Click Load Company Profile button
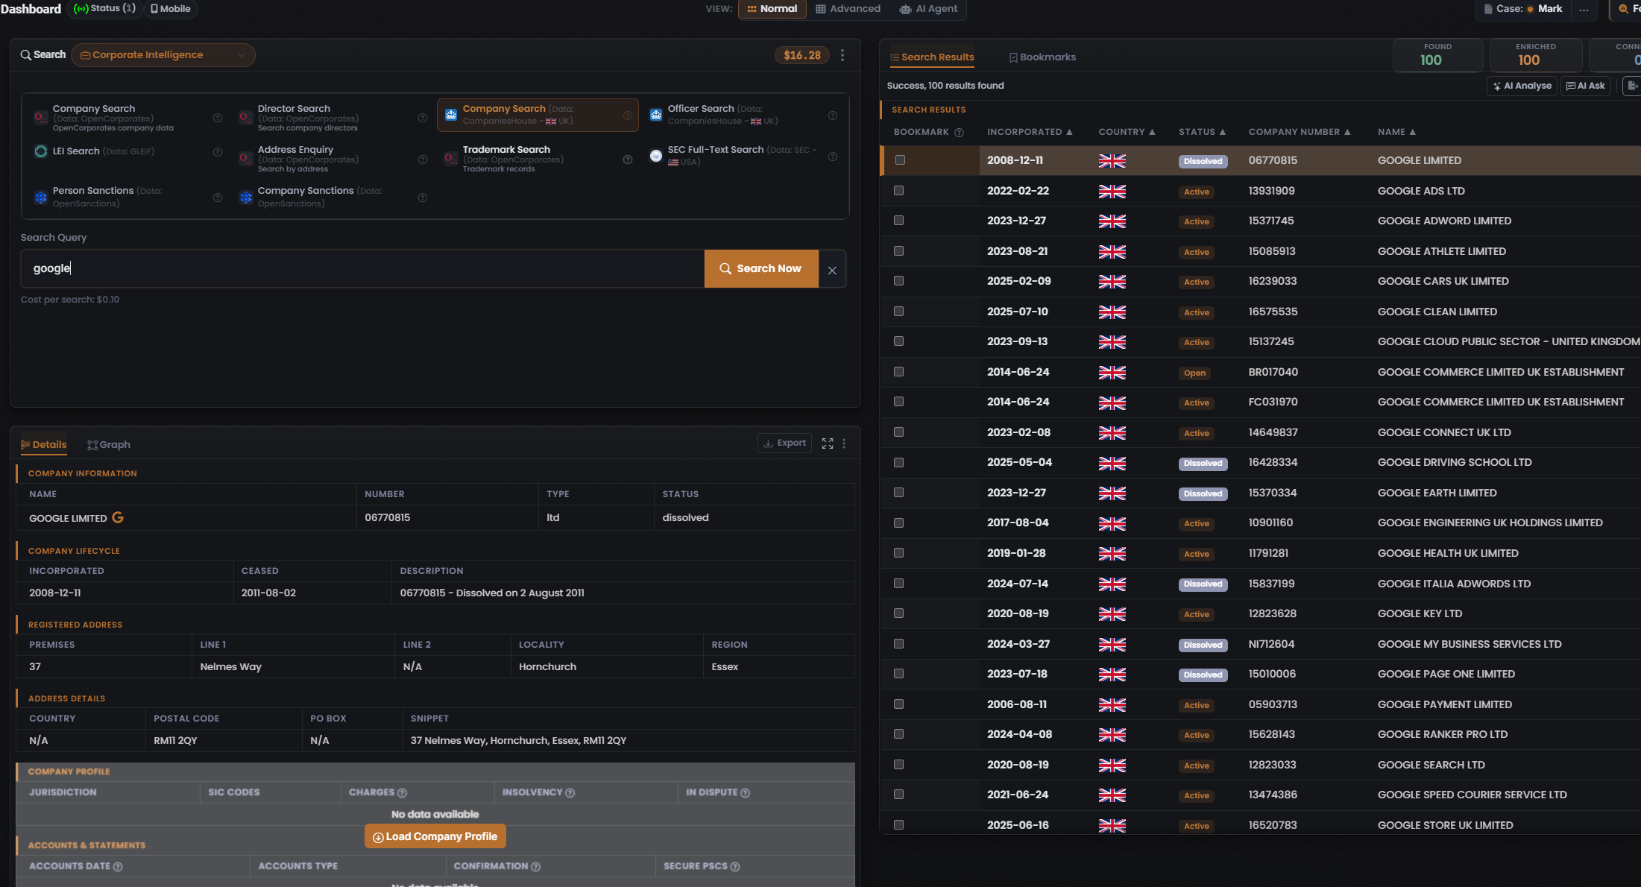Image resolution: width=1641 pixels, height=887 pixels. (435, 836)
